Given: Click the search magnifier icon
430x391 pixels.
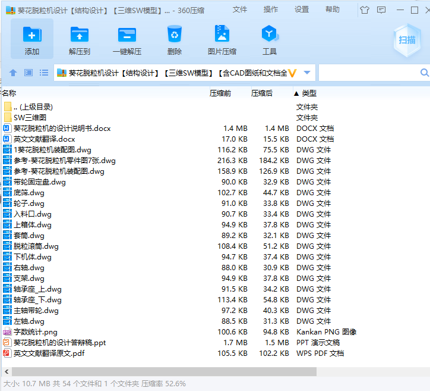Looking at the screenshot, I should 424,73.
